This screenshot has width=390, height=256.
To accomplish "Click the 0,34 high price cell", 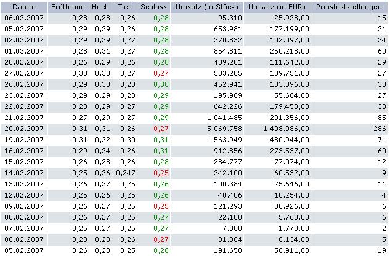I will click(102, 151).
